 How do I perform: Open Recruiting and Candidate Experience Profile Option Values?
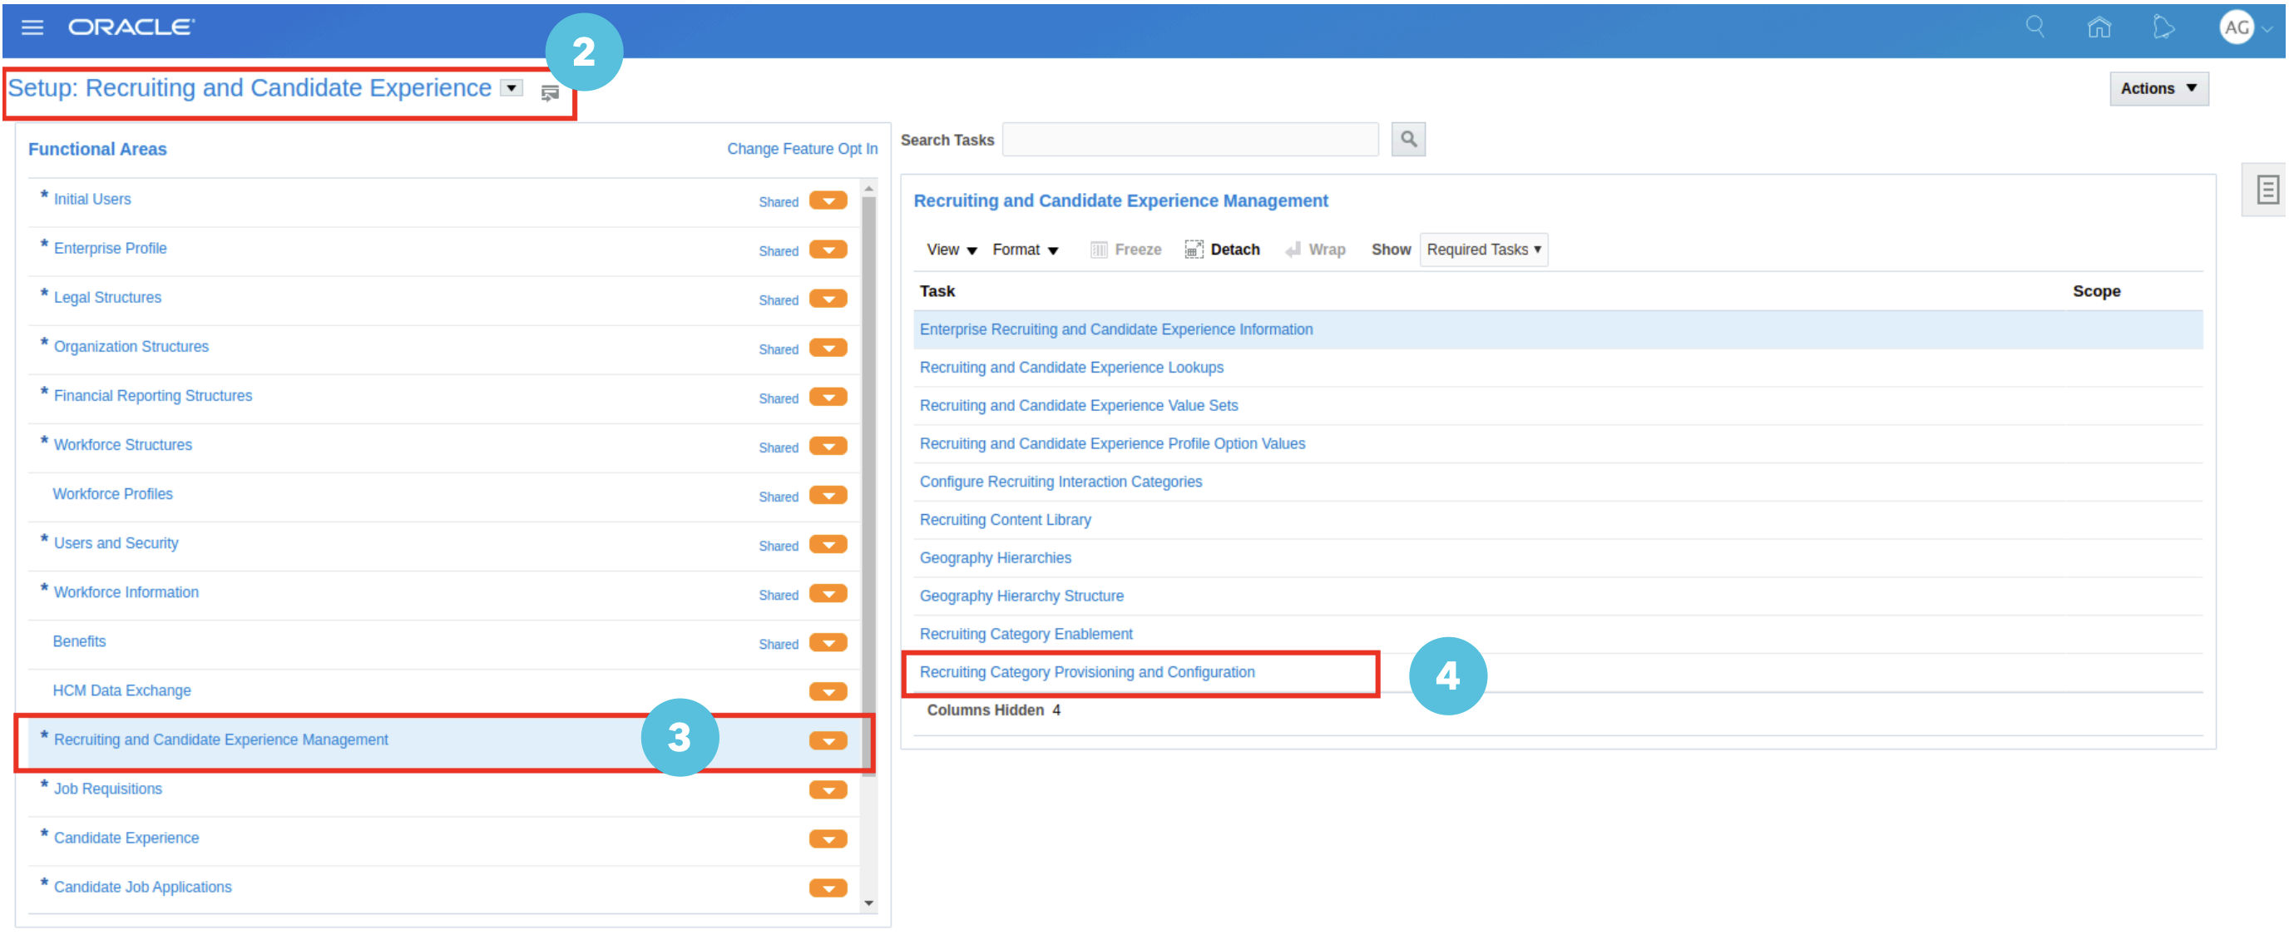point(1112,444)
